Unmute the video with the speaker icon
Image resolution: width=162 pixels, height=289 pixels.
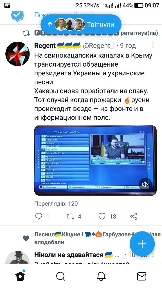145,184
